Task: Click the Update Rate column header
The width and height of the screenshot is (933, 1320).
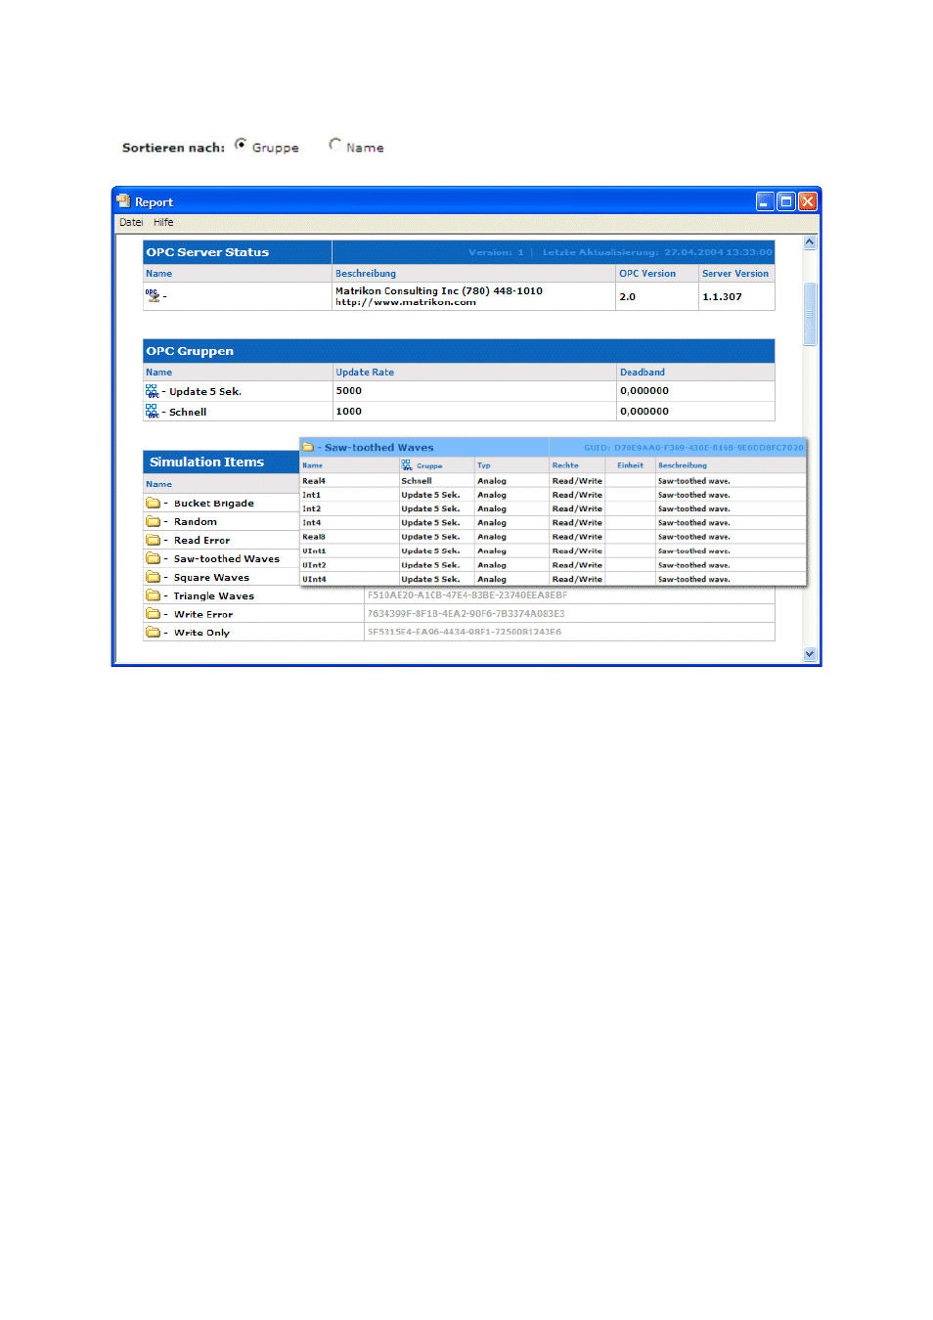Action: (365, 373)
